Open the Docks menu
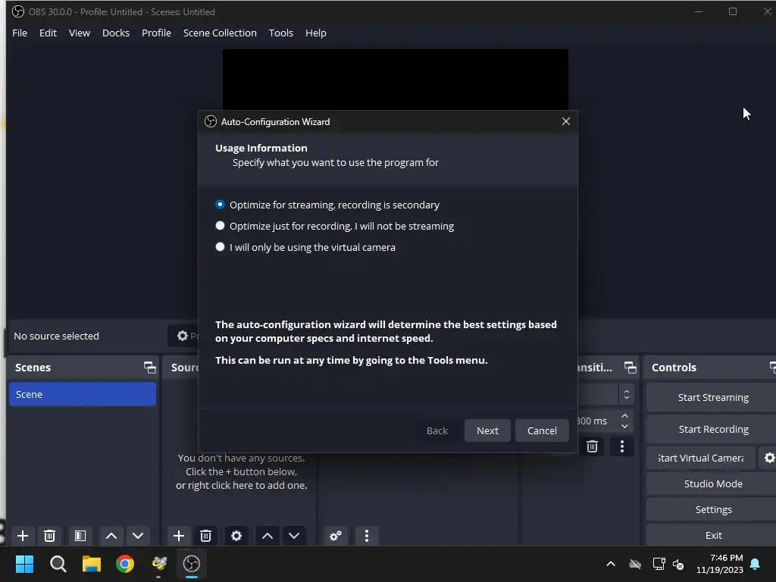Screen dimensions: 776x582 116,33
